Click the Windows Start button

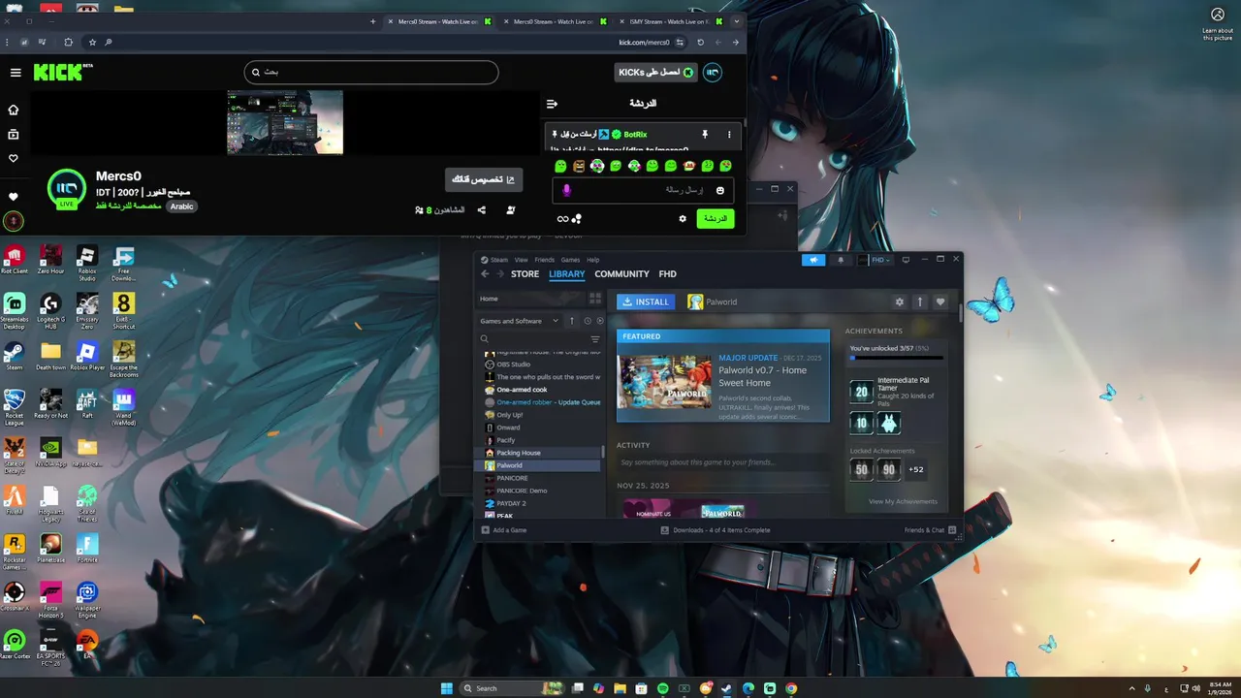pos(446,688)
